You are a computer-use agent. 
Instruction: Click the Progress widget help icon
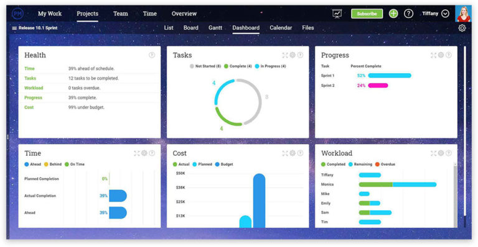pos(448,55)
